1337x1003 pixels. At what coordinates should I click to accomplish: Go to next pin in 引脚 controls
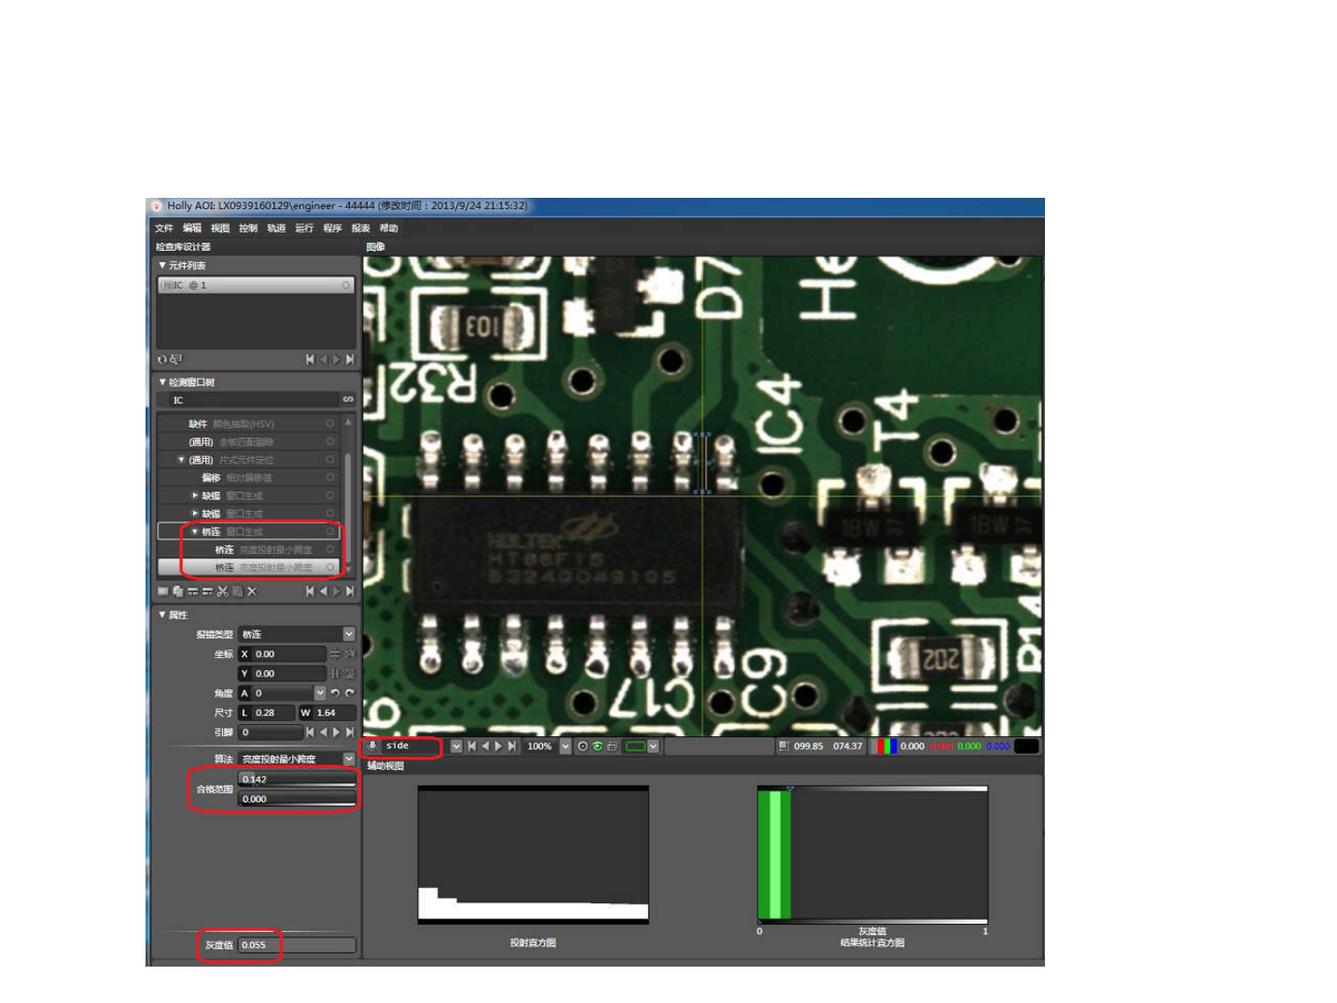(337, 732)
